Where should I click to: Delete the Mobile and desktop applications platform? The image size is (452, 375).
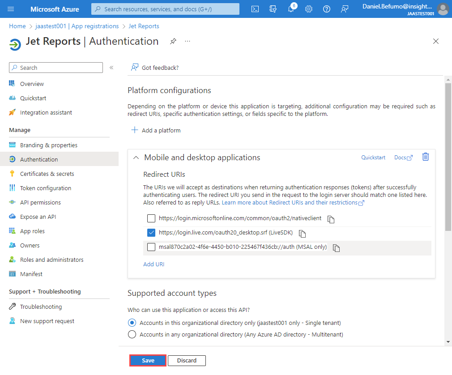(x=426, y=157)
